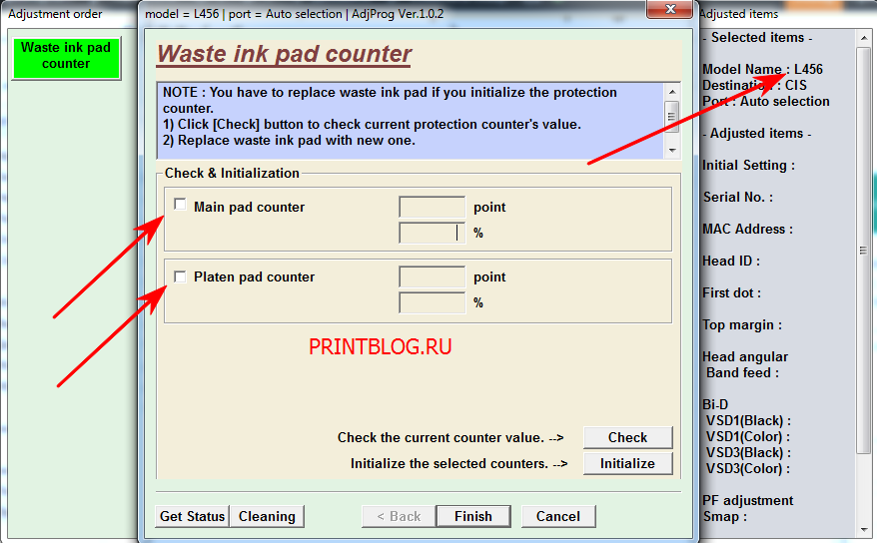The height and width of the screenshot is (543, 877).
Task: Click 'MAC Address :' entry
Action: [x=748, y=229]
